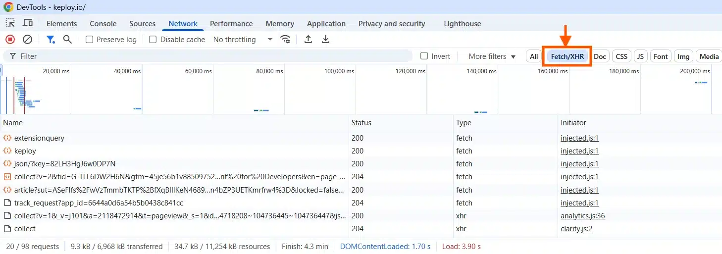The width and height of the screenshot is (722, 254).
Task: Export HAR file download icon
Action: point(325,39)
